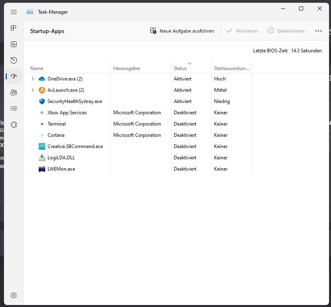
Task: Open the three-dots more options menu
Action: click(x=319, y=31)
